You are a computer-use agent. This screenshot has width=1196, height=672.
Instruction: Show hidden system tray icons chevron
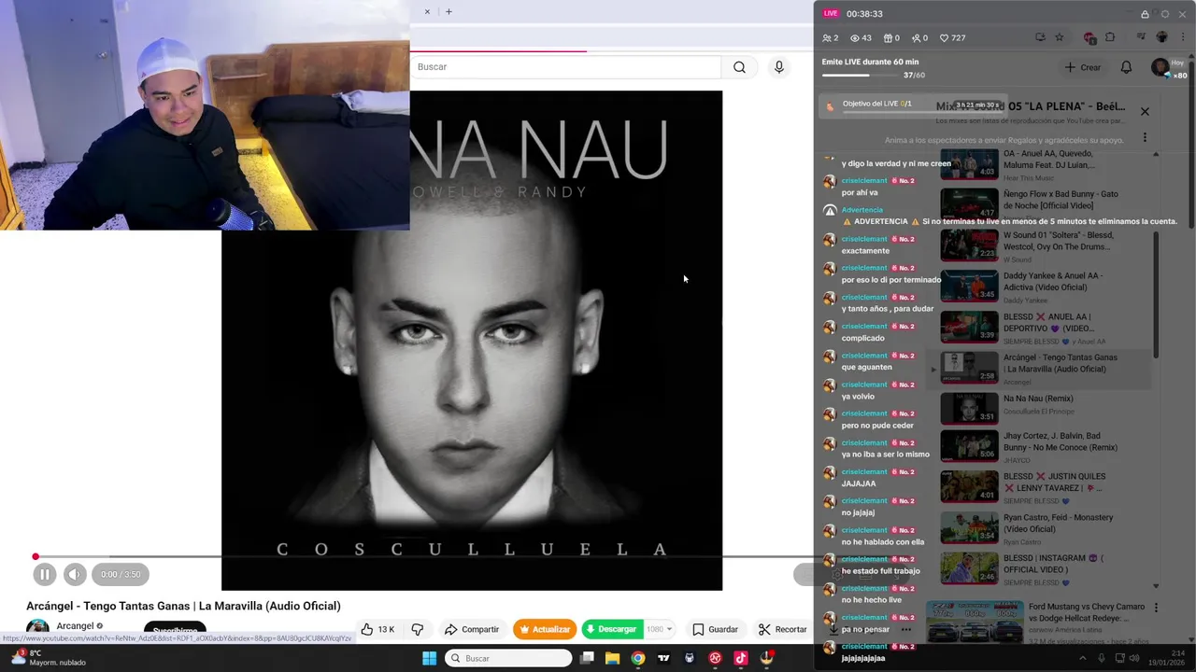pyautogui.click(x=1083, y=658)
